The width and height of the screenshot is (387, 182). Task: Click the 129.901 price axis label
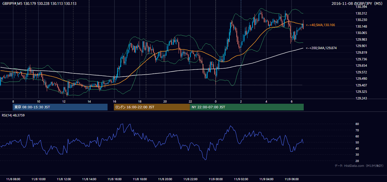361,46
